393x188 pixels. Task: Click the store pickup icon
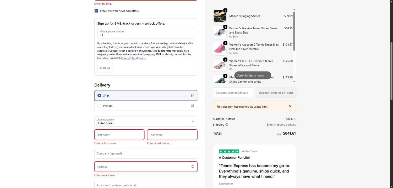192,106
